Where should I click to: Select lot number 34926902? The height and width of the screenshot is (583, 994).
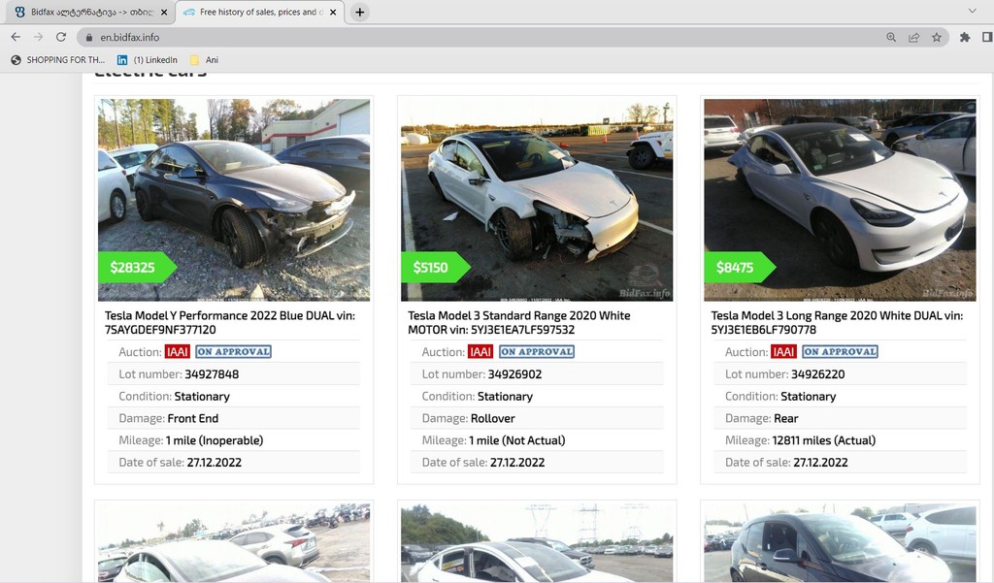pyautogui.click(x=514, y=374)
